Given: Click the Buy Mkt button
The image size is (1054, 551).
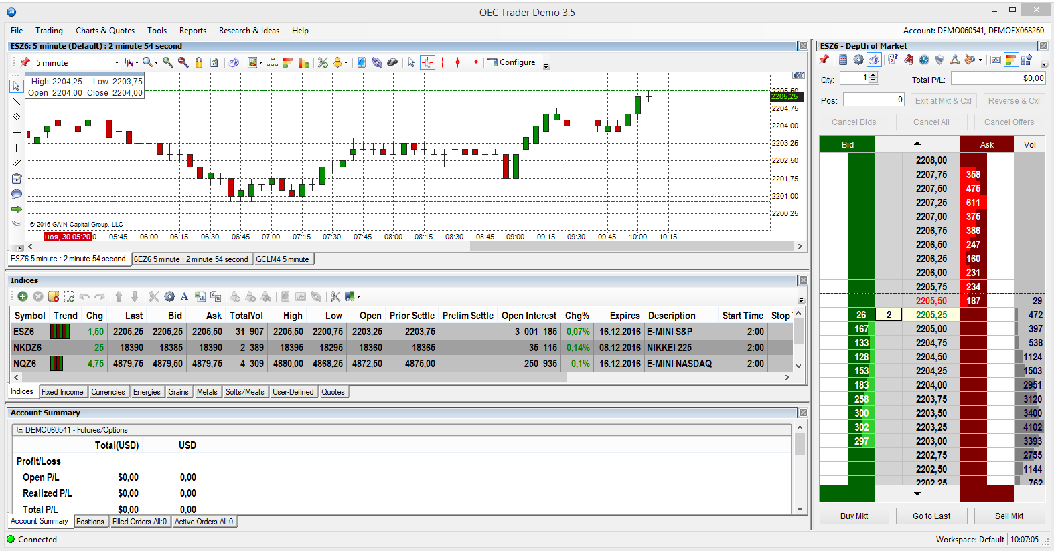Looking at the screenshot, I should click(854, 516).
